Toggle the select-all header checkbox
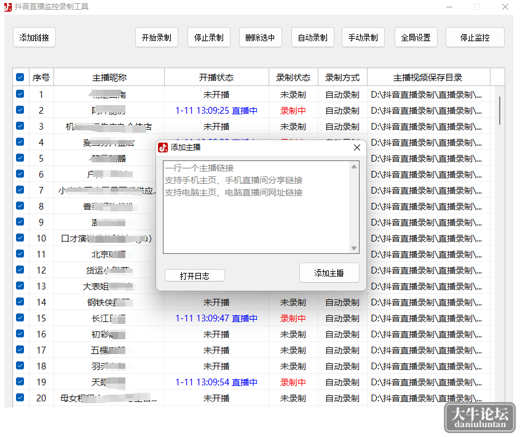 tap(20, 77)
